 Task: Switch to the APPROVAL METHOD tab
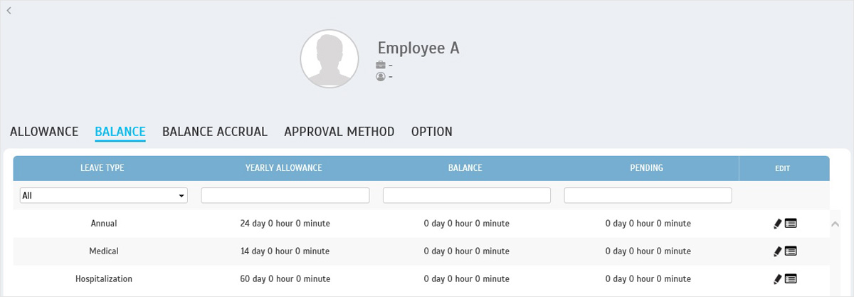339,132
